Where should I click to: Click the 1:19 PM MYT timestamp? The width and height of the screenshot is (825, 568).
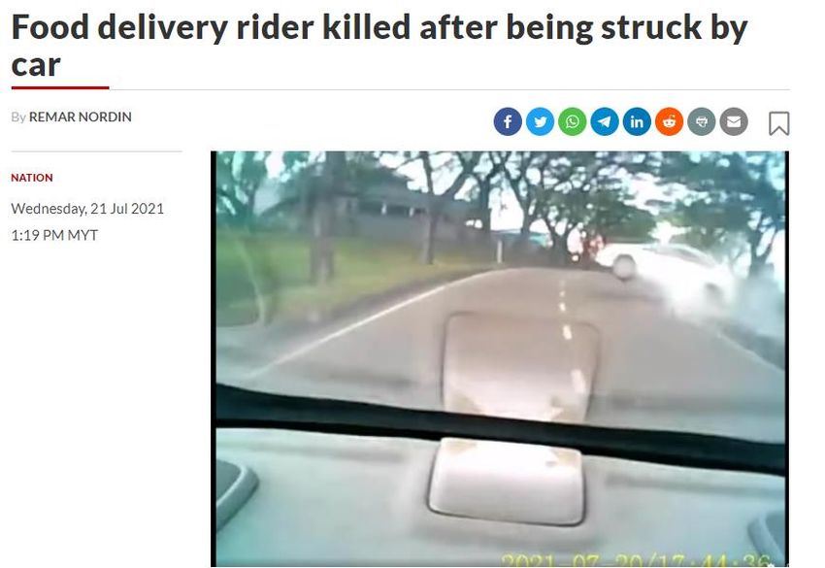click(x=54, y=235)
